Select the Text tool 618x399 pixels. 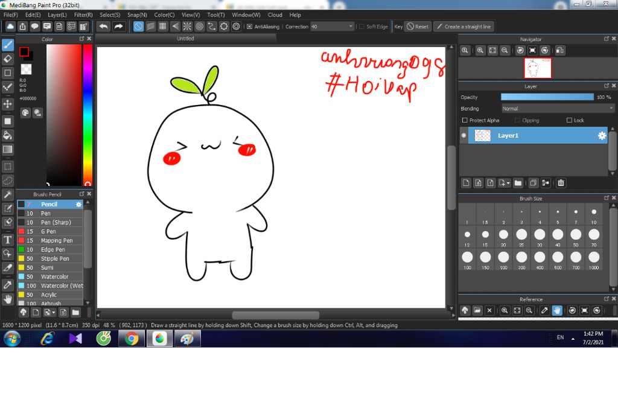coord(7,239)
